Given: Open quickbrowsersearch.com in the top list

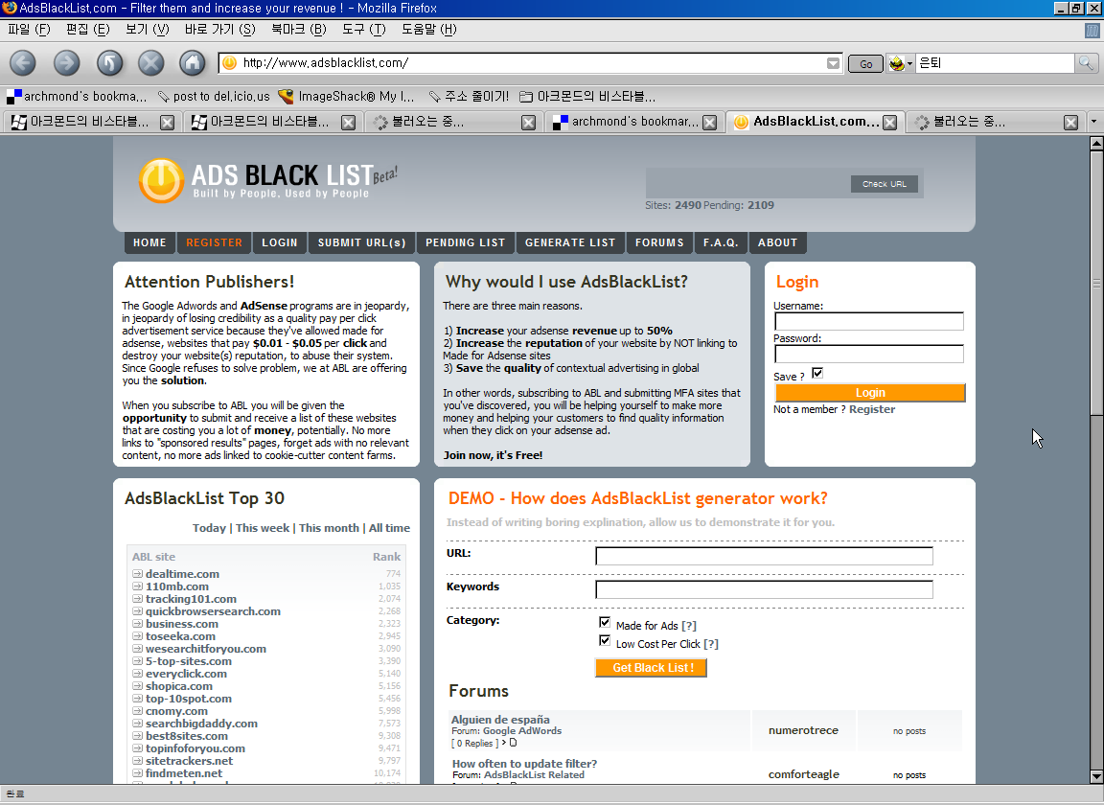Looking at the screenshot, I should 214,611.
